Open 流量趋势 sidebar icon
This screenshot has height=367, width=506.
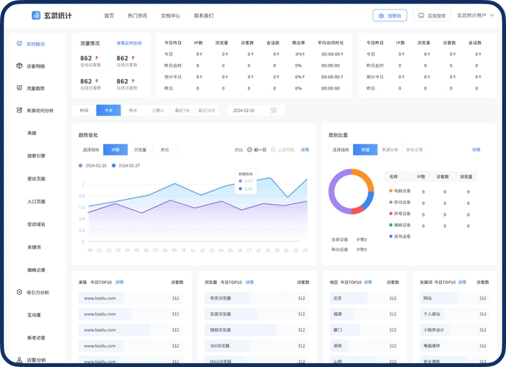pyautogui.click(x=19, y=88)
